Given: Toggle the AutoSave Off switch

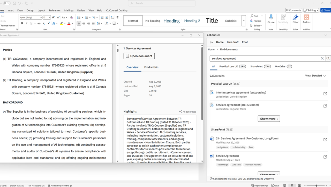Looking at the screenshot, I should coord(6,3).
